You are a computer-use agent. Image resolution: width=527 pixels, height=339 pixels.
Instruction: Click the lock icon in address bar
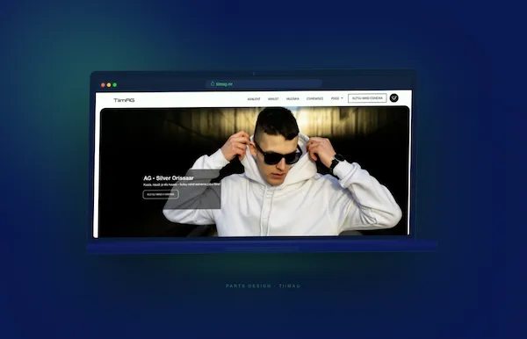213,83
